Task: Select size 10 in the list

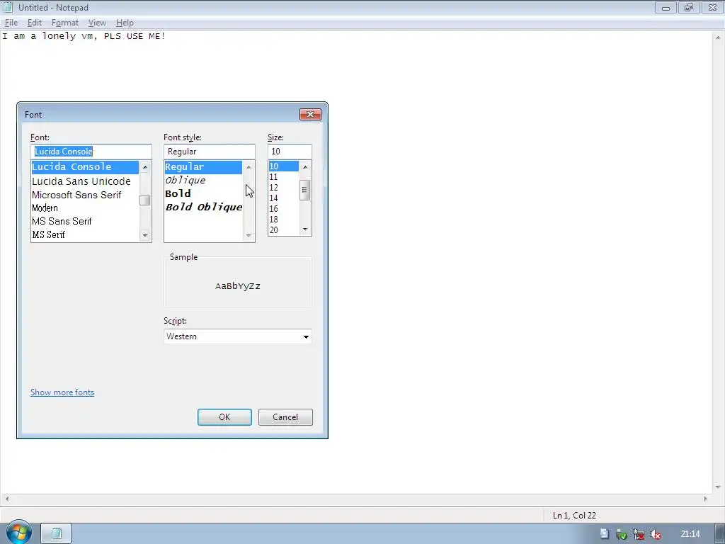Action: (283, 166)
